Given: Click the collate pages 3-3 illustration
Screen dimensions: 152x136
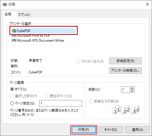Looking at the screenshot, I should point(135,110).
